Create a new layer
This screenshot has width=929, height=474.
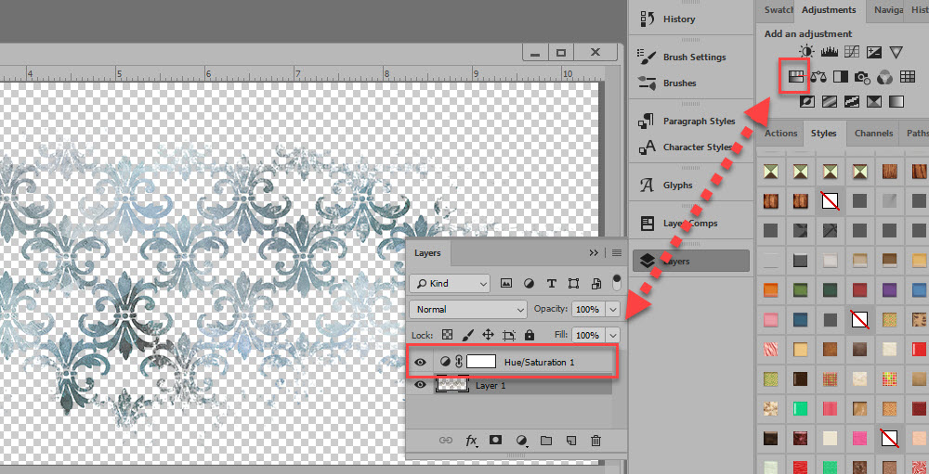(570, 441)
